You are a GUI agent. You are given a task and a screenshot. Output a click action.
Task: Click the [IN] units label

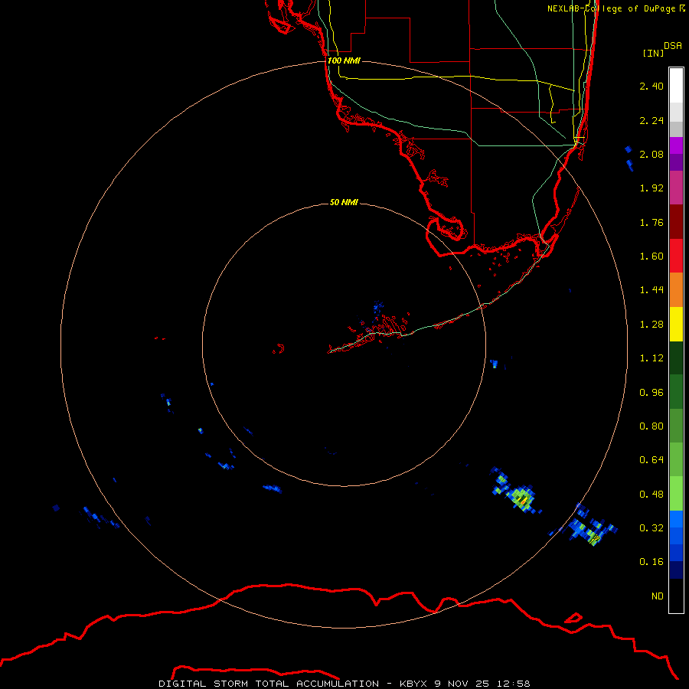click(x=653, y=53)
